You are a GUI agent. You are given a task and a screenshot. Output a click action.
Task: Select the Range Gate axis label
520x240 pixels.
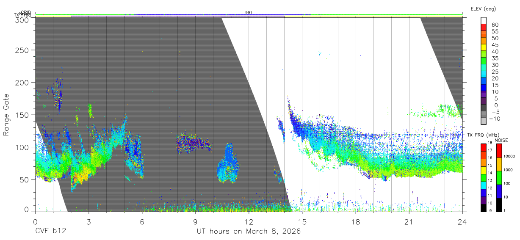6,115
